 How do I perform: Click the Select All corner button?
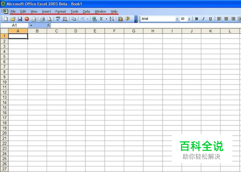[x=5, y=31]
